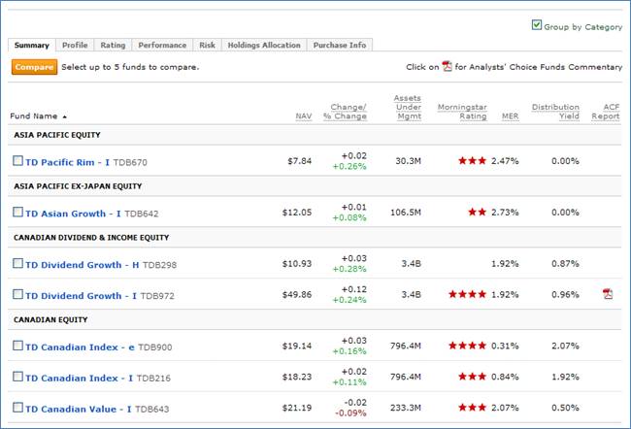631x429 pixels.
Task: Check the TD Dividend Growth - I fund
Action: 17,294
